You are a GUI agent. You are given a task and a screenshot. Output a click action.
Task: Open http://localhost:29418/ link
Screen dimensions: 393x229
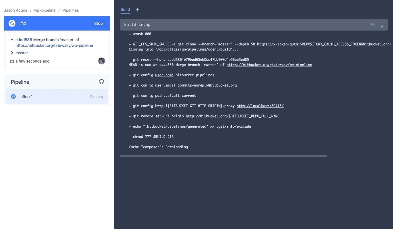[260, 106]
